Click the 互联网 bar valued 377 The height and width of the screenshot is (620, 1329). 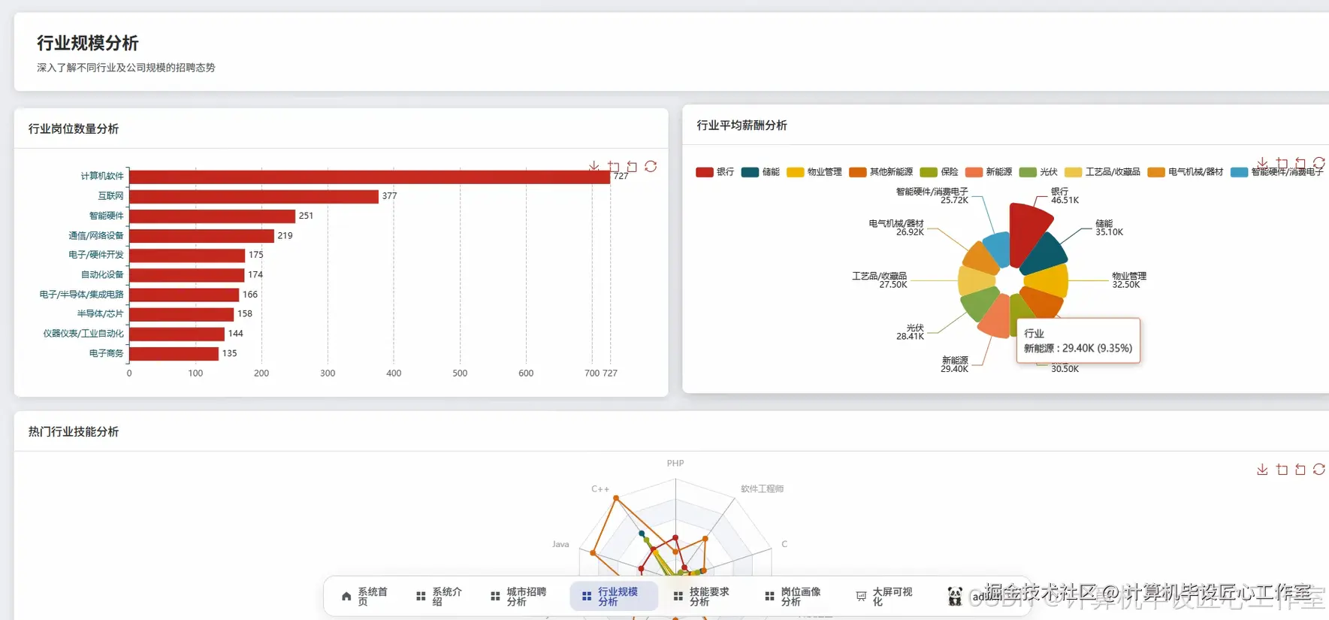(254, 196)
